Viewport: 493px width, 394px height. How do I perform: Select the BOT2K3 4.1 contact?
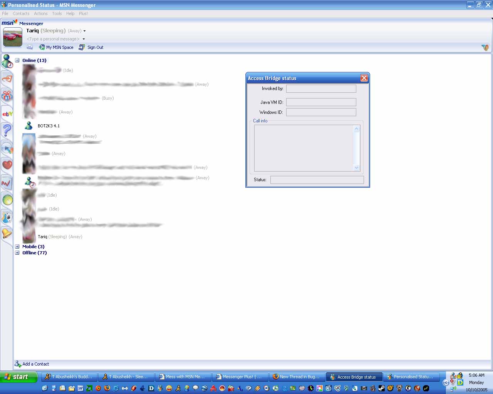pyautogui.click(x=49, y=126)
